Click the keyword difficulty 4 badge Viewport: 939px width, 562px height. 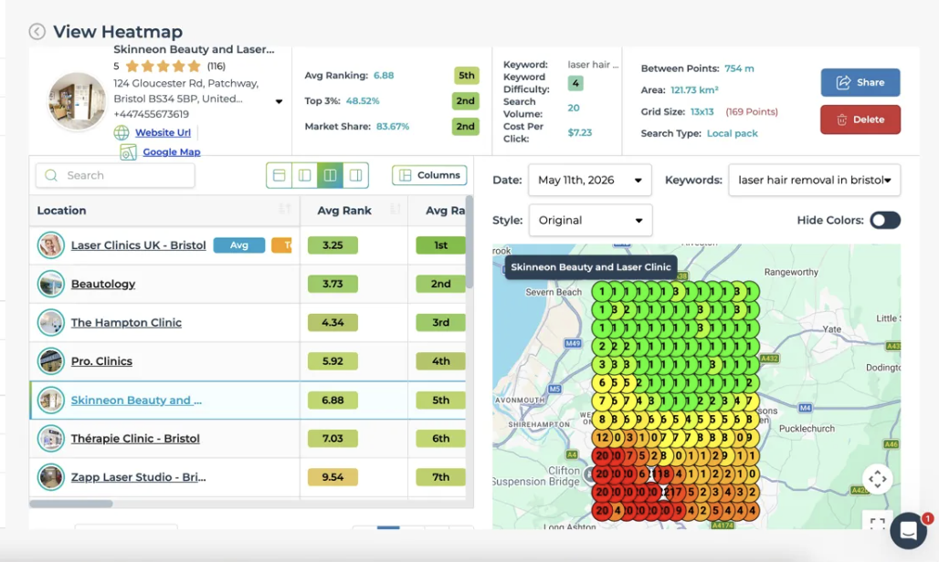click(575, 83)
